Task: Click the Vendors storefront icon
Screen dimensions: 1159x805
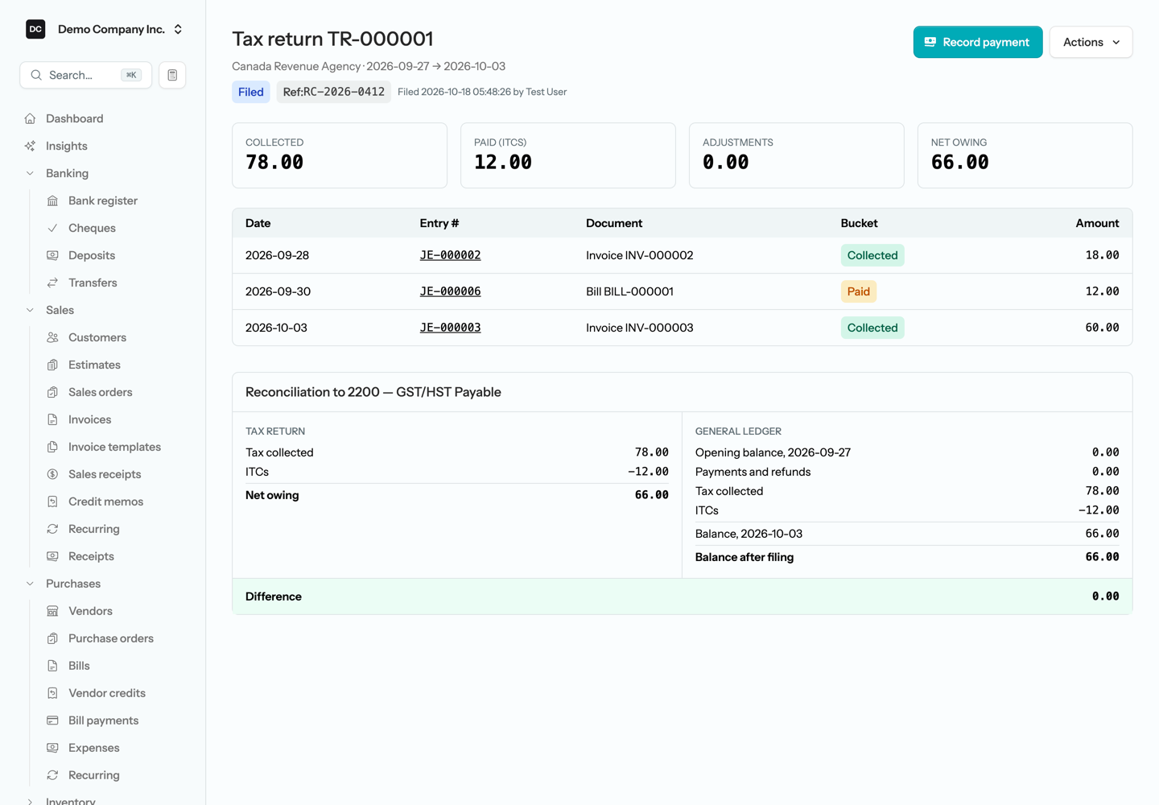Action: [x=52, y=611]
